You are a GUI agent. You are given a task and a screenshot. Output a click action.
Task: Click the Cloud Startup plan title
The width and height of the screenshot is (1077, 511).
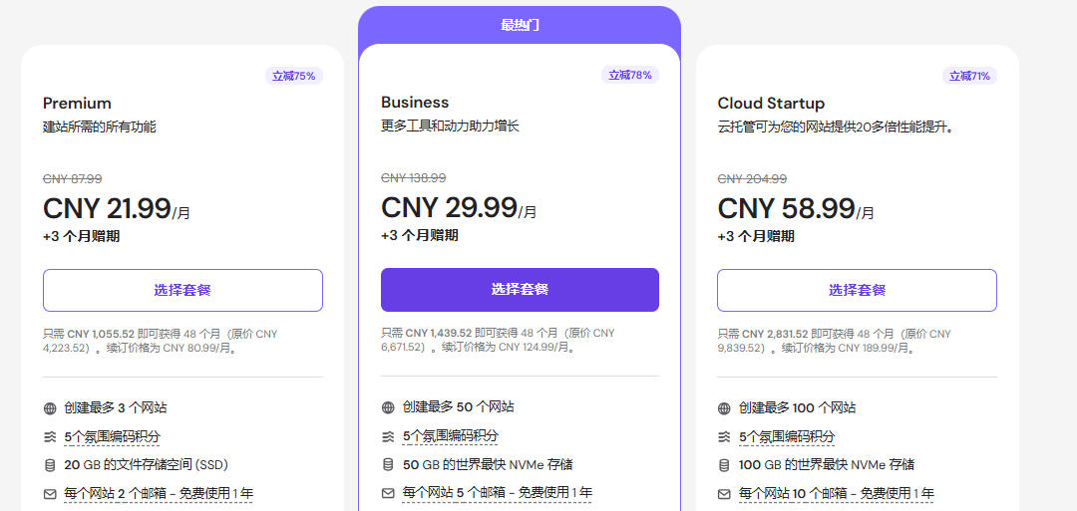771,104
